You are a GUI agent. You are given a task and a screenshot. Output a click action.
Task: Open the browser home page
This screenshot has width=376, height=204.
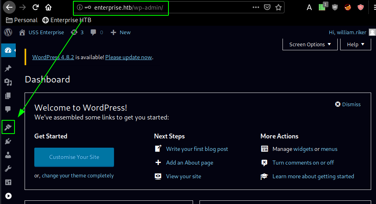point(48,7)
